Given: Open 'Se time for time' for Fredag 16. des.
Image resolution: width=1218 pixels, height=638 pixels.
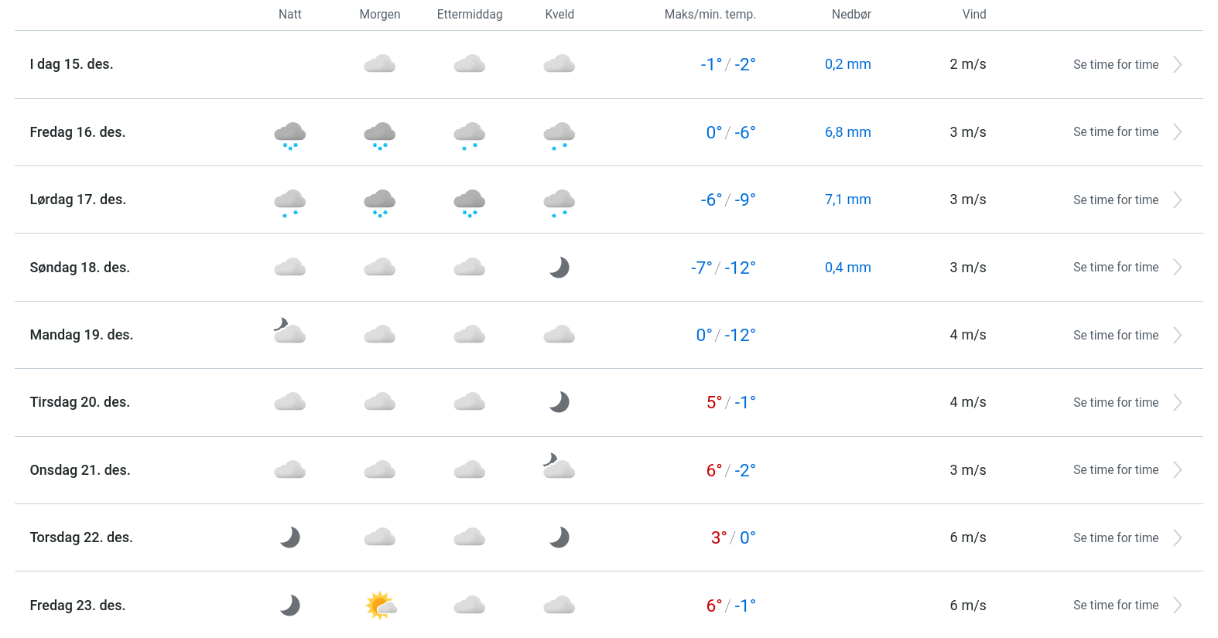Looking at the screenshot, I should (1115, 132).
